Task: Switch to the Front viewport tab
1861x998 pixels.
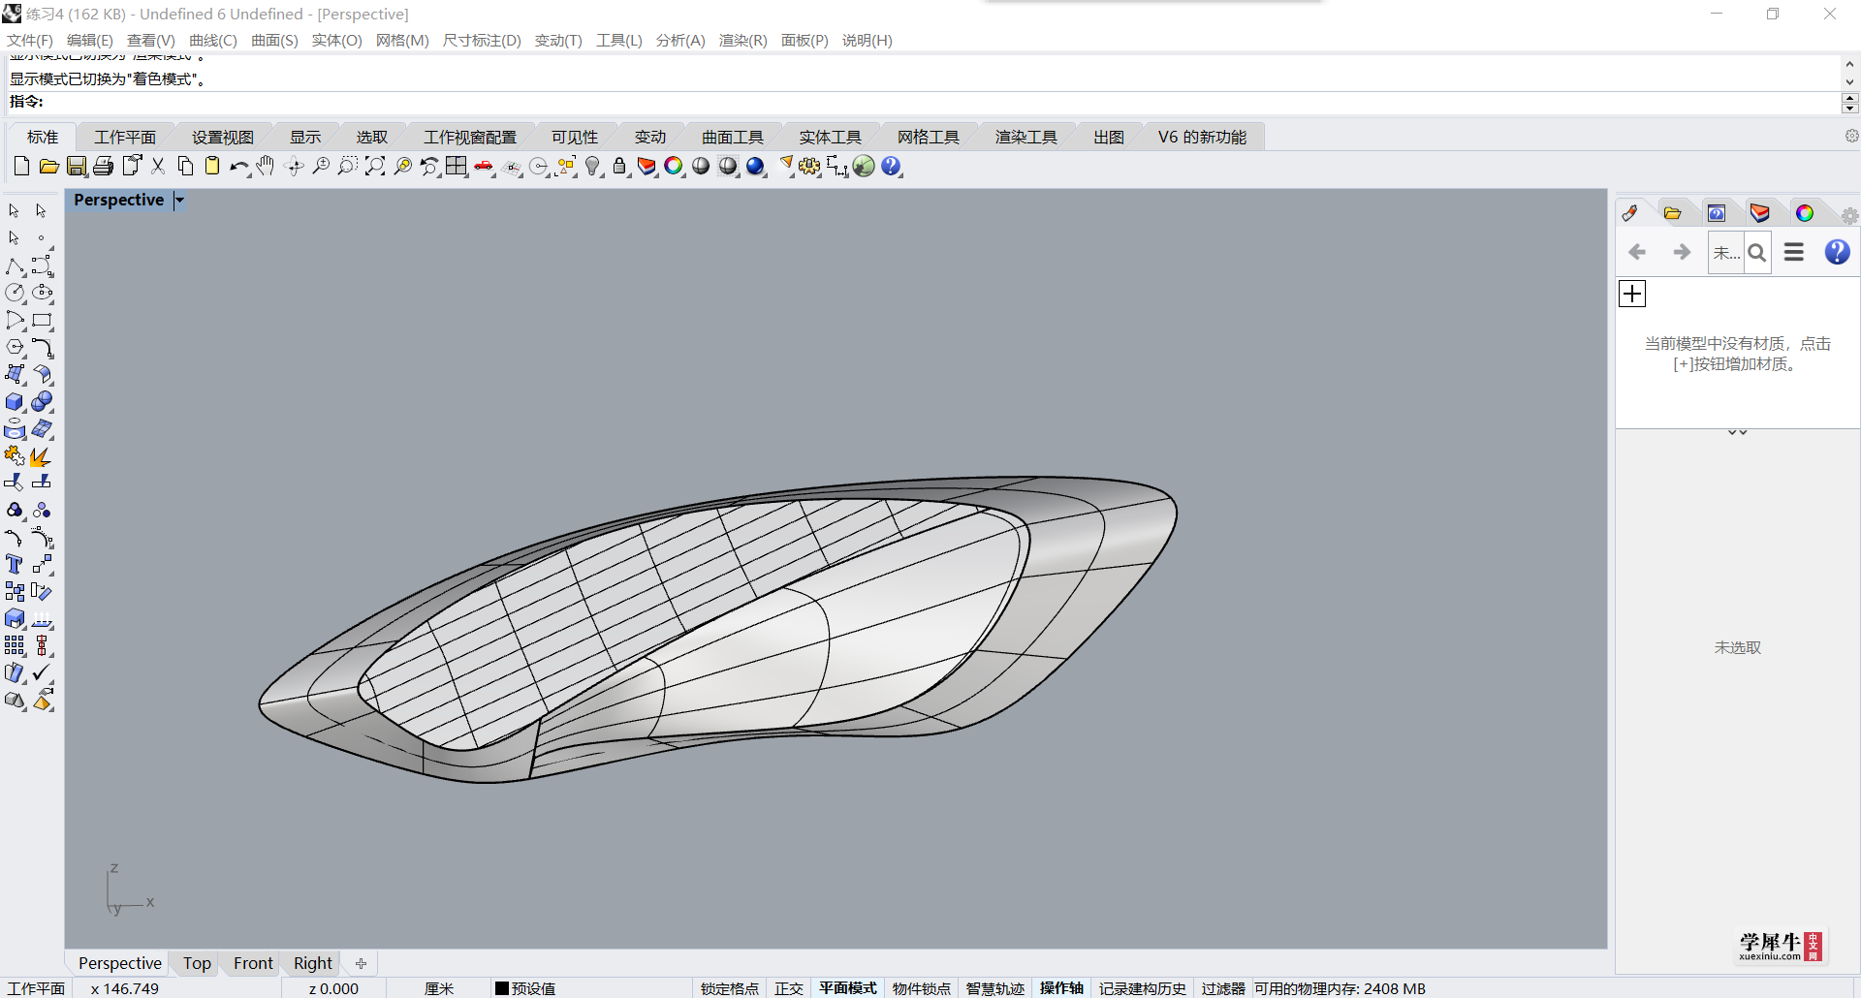Action: coord(253,963)
